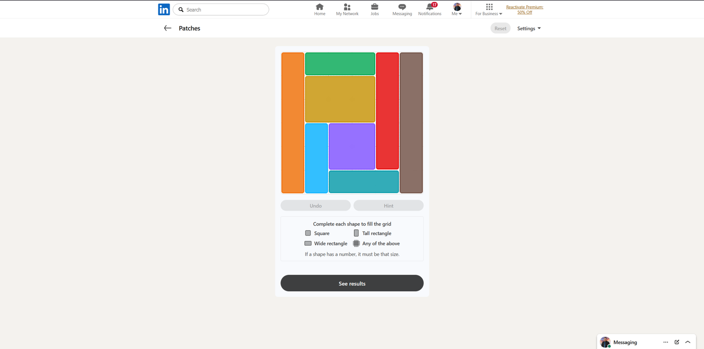Click the Undo button
Viewport: 704px width, 349px height.
(x=315, y=206)
